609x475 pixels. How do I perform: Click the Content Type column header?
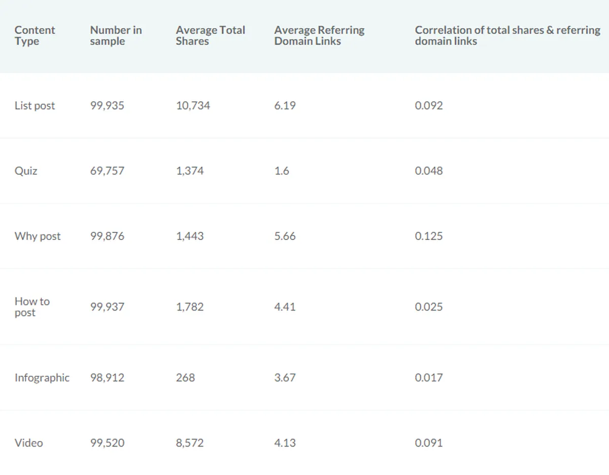click(35, 36)
